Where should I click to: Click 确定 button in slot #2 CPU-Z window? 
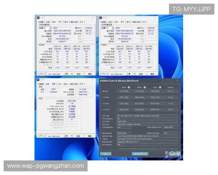(x=90, y=74)
